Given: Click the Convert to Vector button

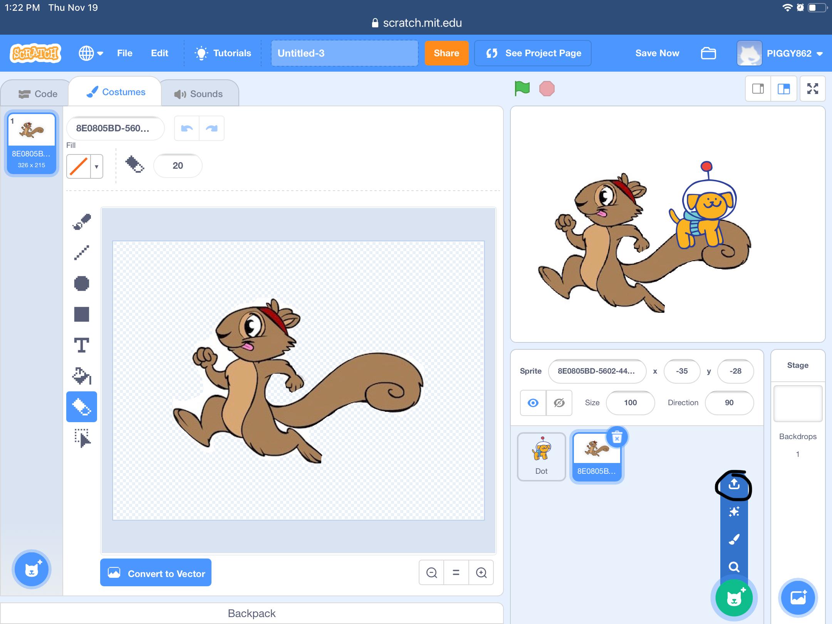Looking at the screenshot, I should (156, 573).
